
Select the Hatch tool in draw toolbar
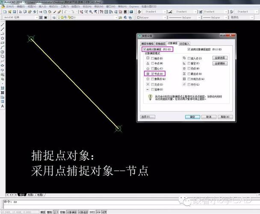click(3, 88)
